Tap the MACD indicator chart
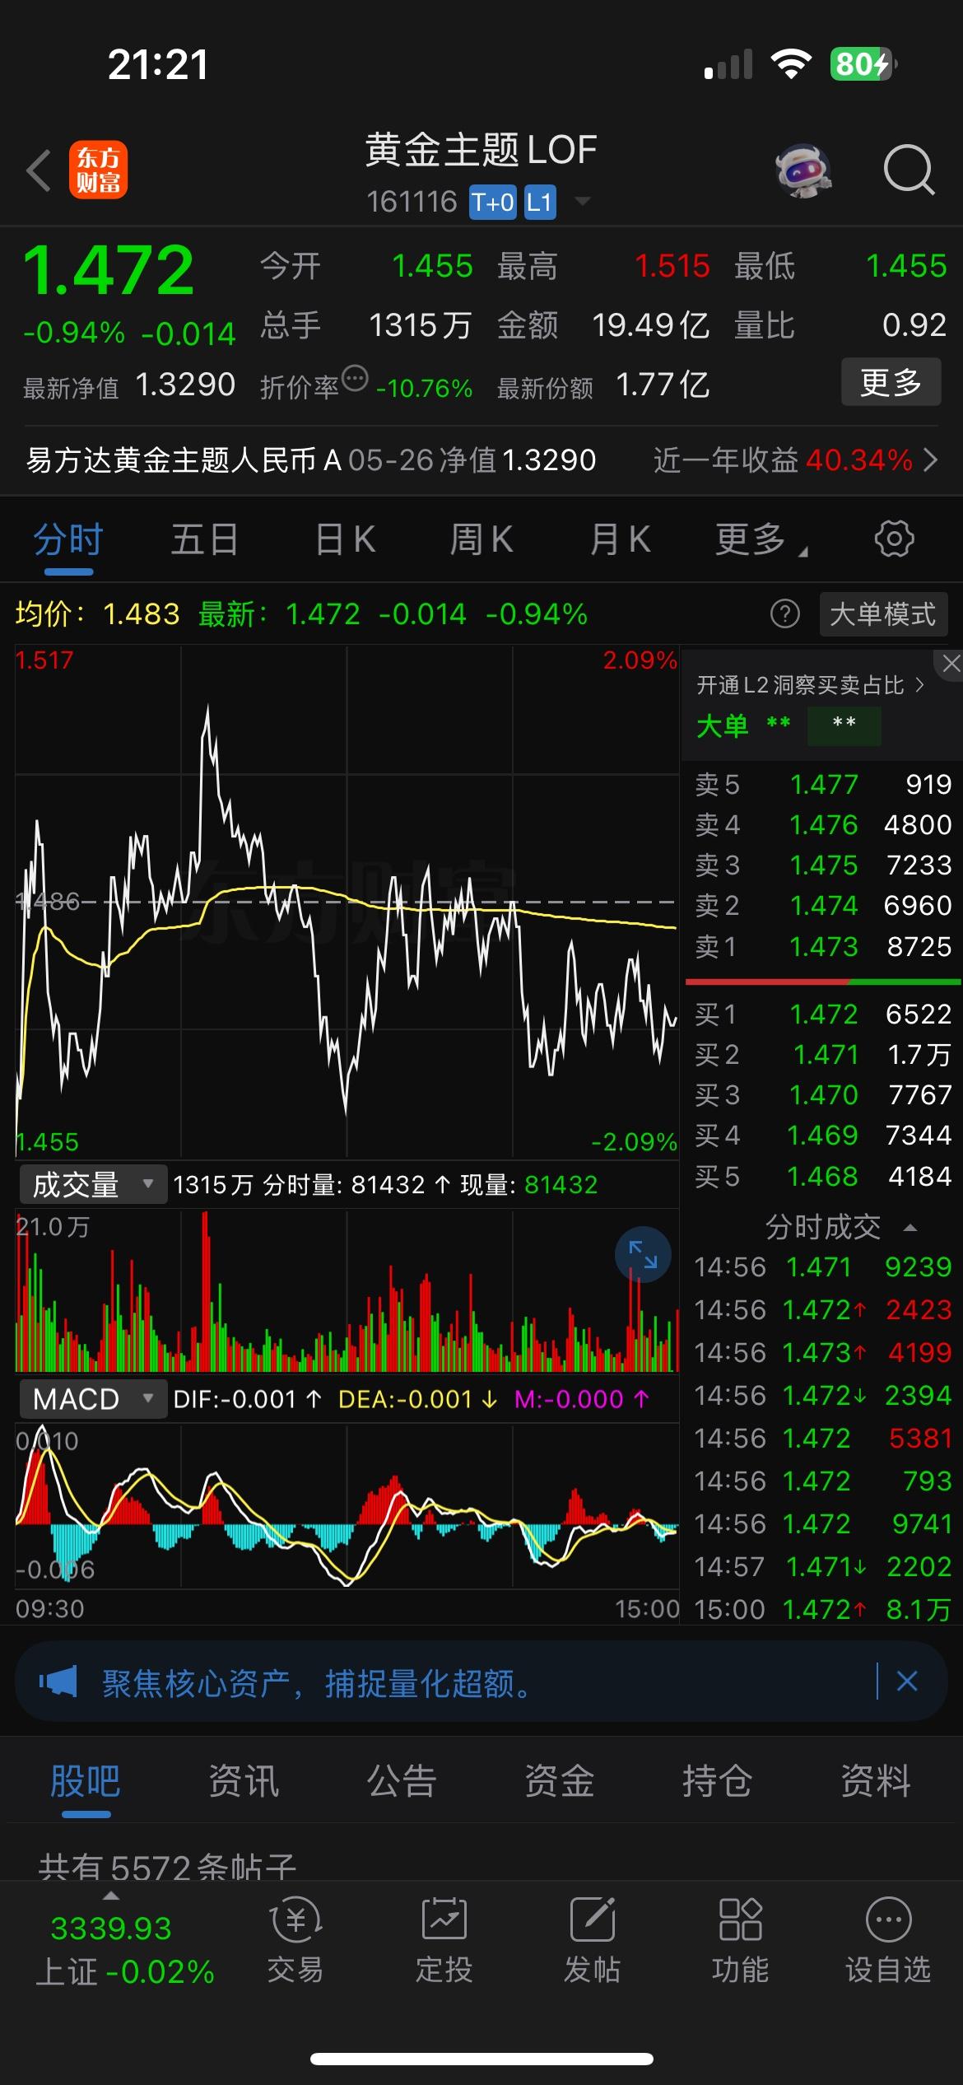This screenshot has height=2085, width=963. coord(347,1506)
